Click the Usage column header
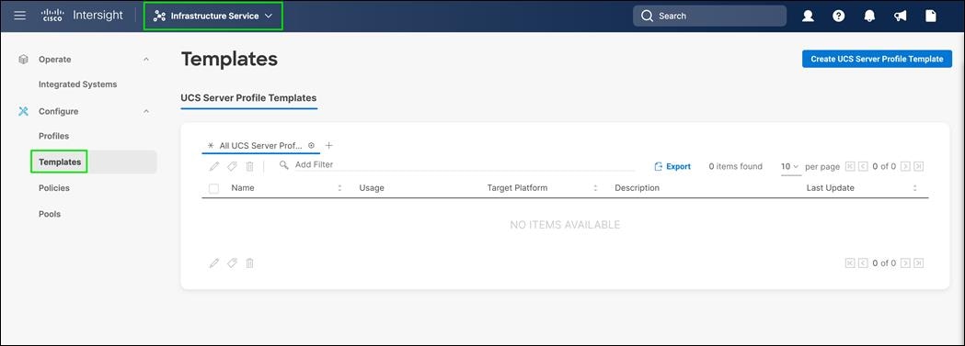This screenshot has height=346, width=965. pos(371,188)
